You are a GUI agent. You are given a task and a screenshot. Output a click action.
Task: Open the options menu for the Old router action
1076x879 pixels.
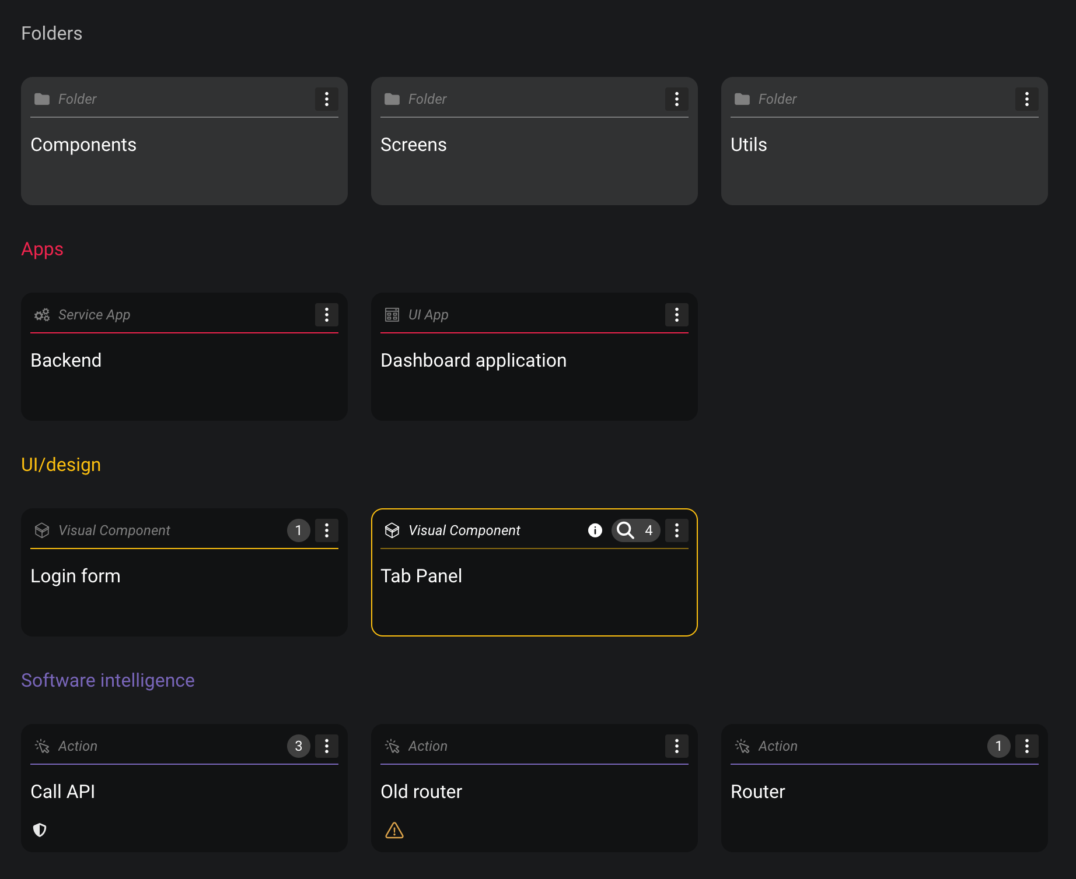(676, 746)
